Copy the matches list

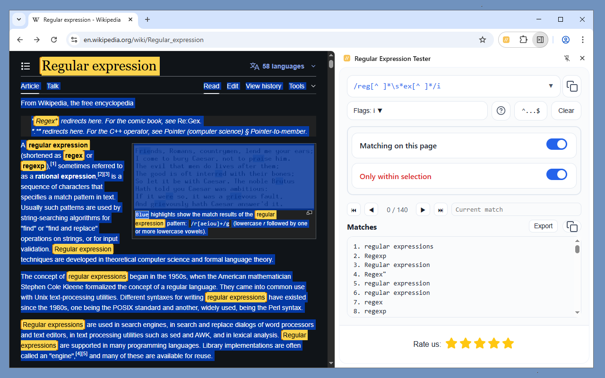[572, 227]
